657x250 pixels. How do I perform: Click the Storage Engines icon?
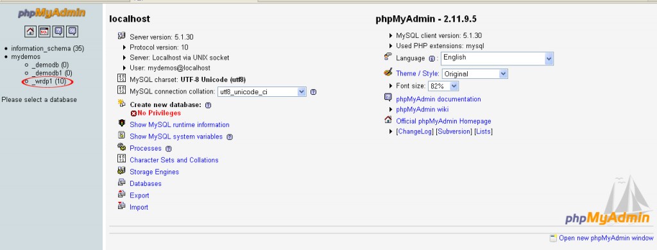click(121, 171)
